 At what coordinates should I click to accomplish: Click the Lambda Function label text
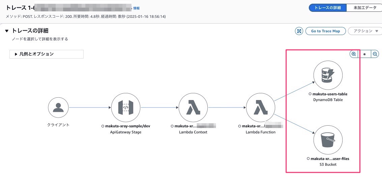tap(261, 132)
